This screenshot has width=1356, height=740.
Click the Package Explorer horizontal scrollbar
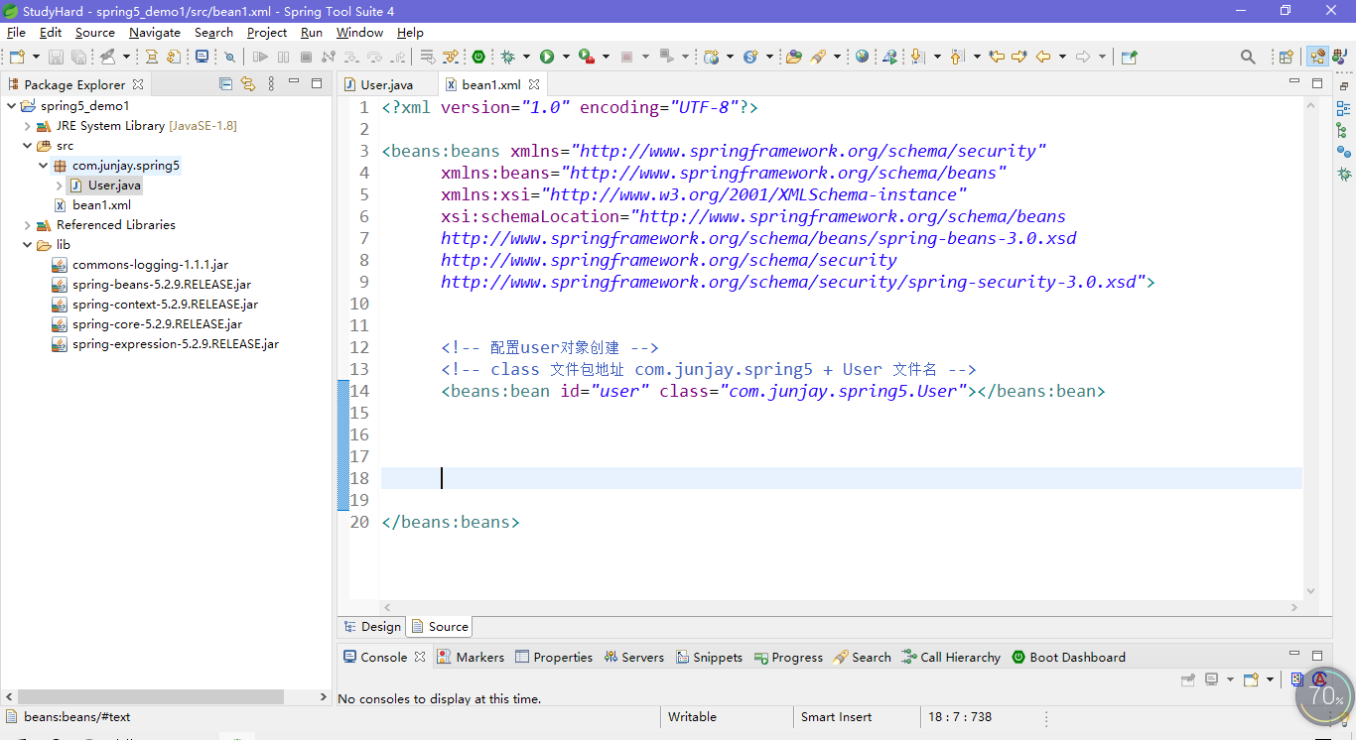pyautogui.click(x=151, y=697)
